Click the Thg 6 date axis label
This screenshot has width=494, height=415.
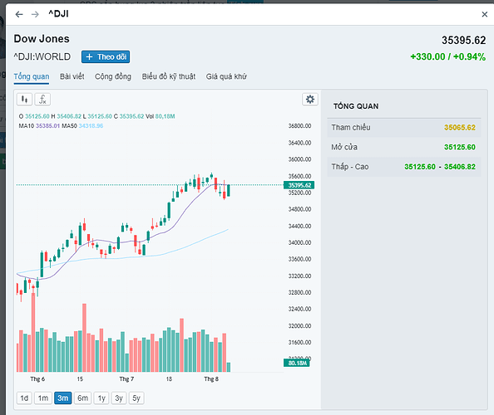click(x=37, y=378)
